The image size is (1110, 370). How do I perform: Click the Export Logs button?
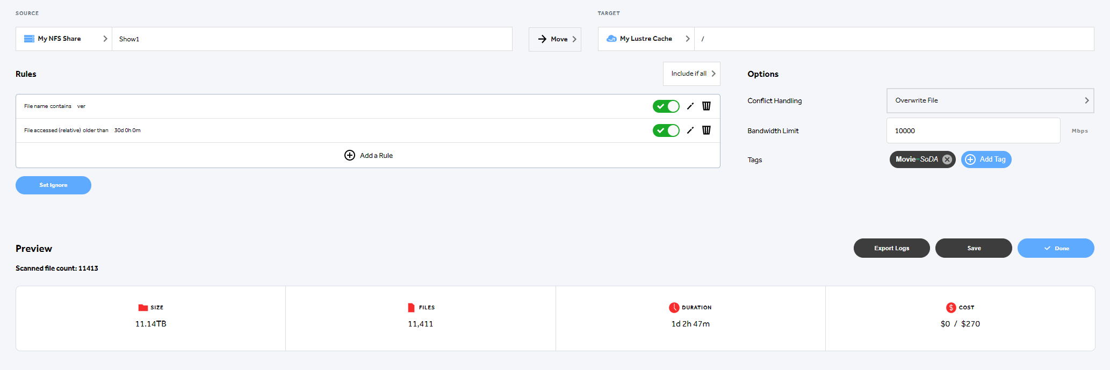tap(892, 248)
